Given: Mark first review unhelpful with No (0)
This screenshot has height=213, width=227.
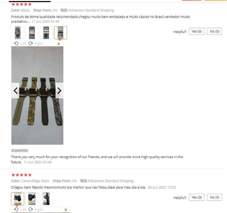Looking at the screenshot, I should point(214,31).
